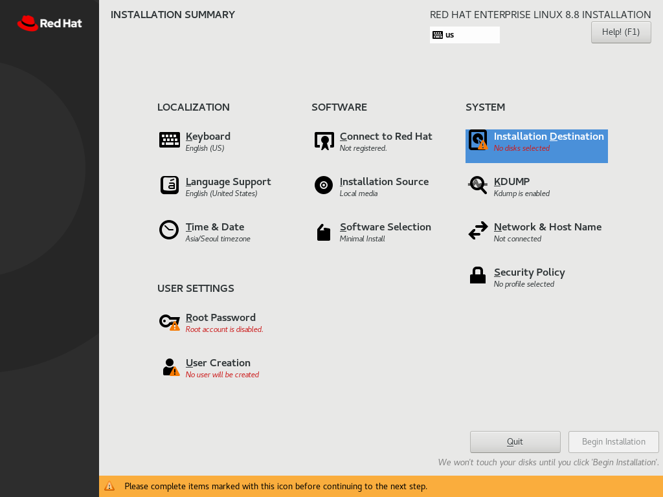Click the Security Policy lock icon
This screenshot has height=497, width=663.
point(478,275)
